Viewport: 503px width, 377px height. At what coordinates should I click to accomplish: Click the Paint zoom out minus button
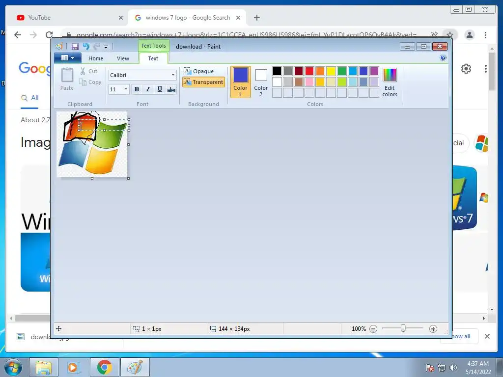(x=373, y=329)
